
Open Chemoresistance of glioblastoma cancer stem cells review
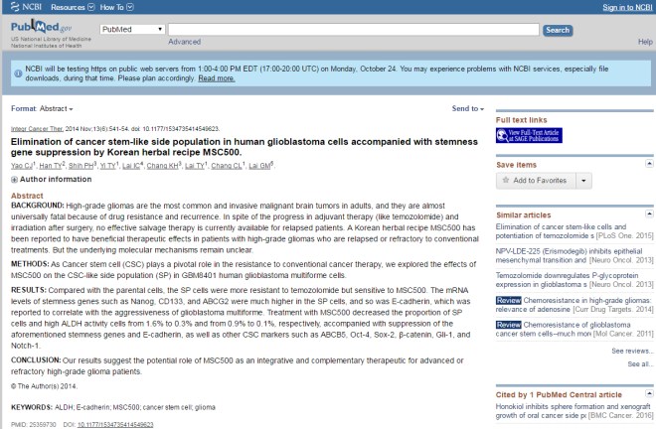tap(574, 329)
